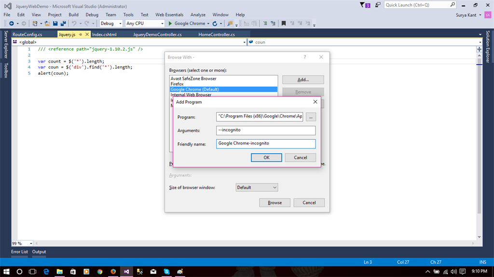Open Skype from the taskbar
494x277 pixels.
166,271
